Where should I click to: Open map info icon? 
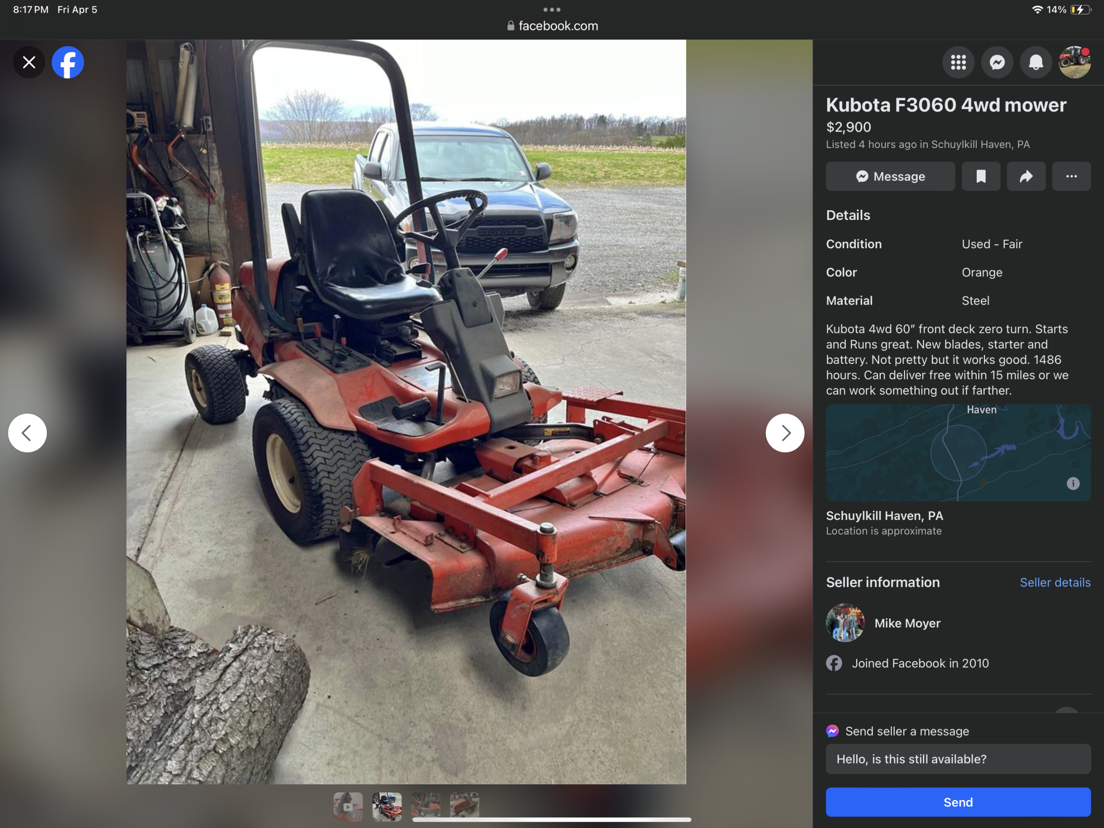coord(1073,483)
